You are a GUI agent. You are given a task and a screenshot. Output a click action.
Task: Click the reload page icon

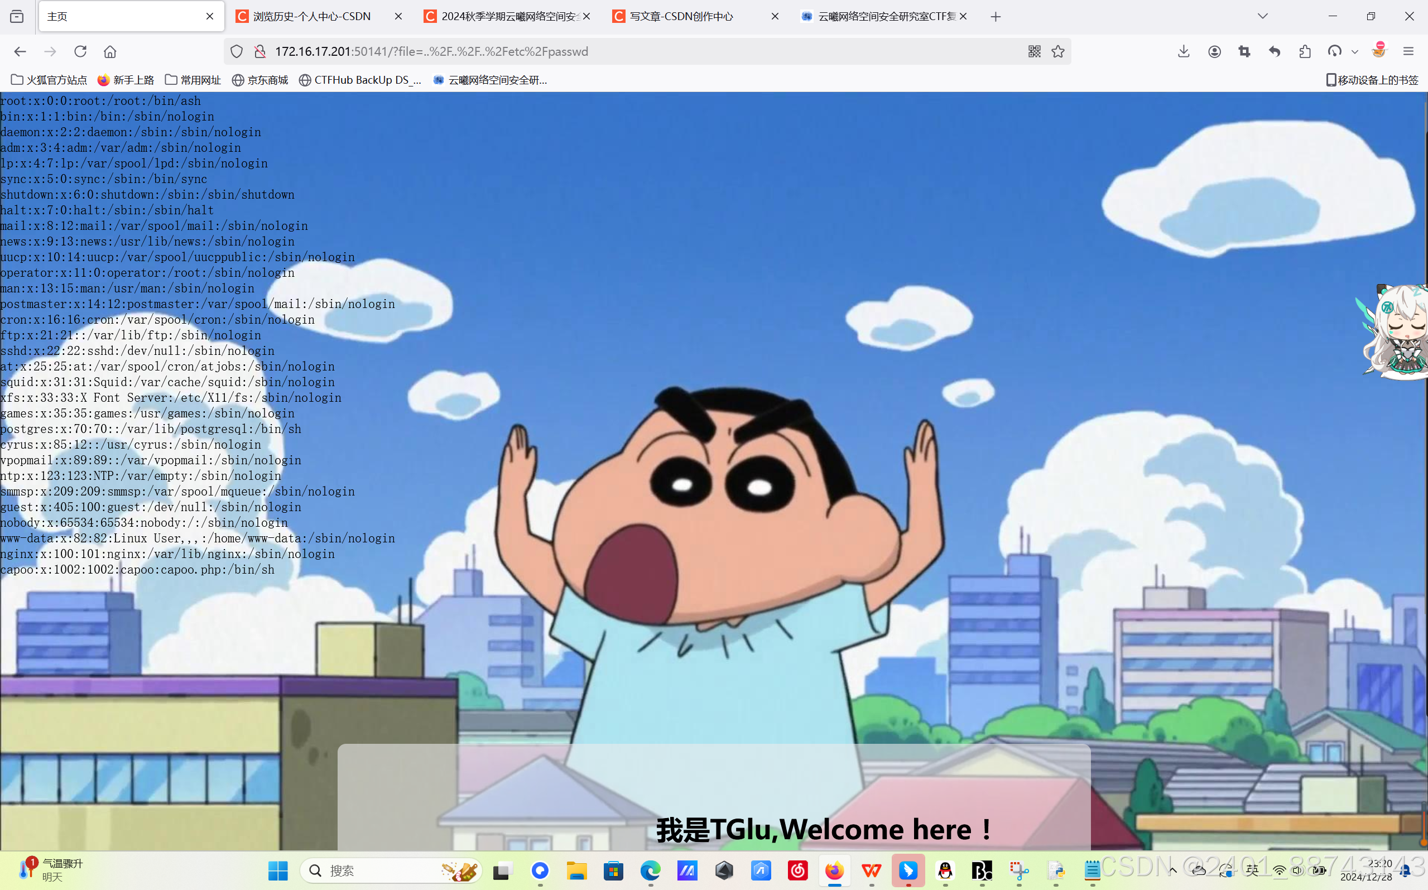click(x=81, y=51)
